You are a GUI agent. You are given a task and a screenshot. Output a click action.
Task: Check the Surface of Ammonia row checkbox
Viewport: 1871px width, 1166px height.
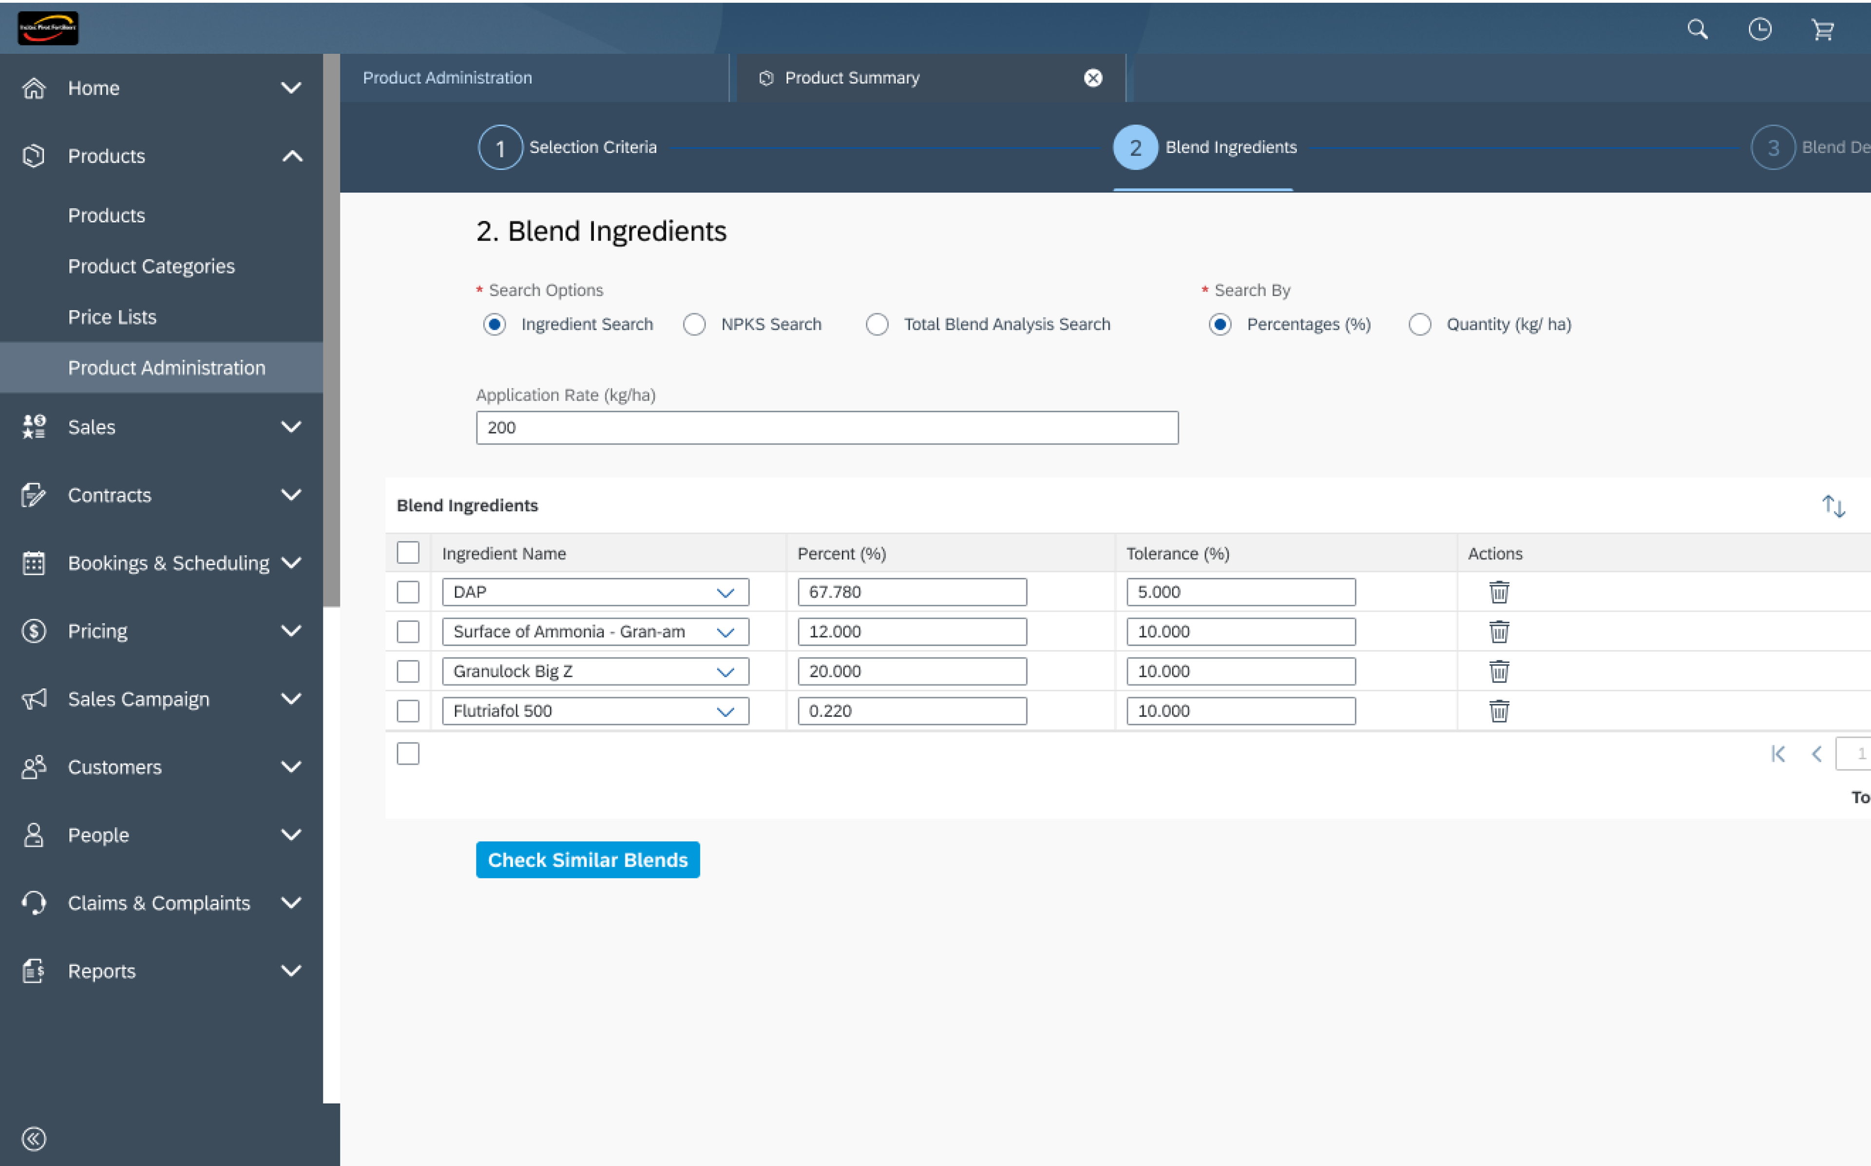point(408,632)
